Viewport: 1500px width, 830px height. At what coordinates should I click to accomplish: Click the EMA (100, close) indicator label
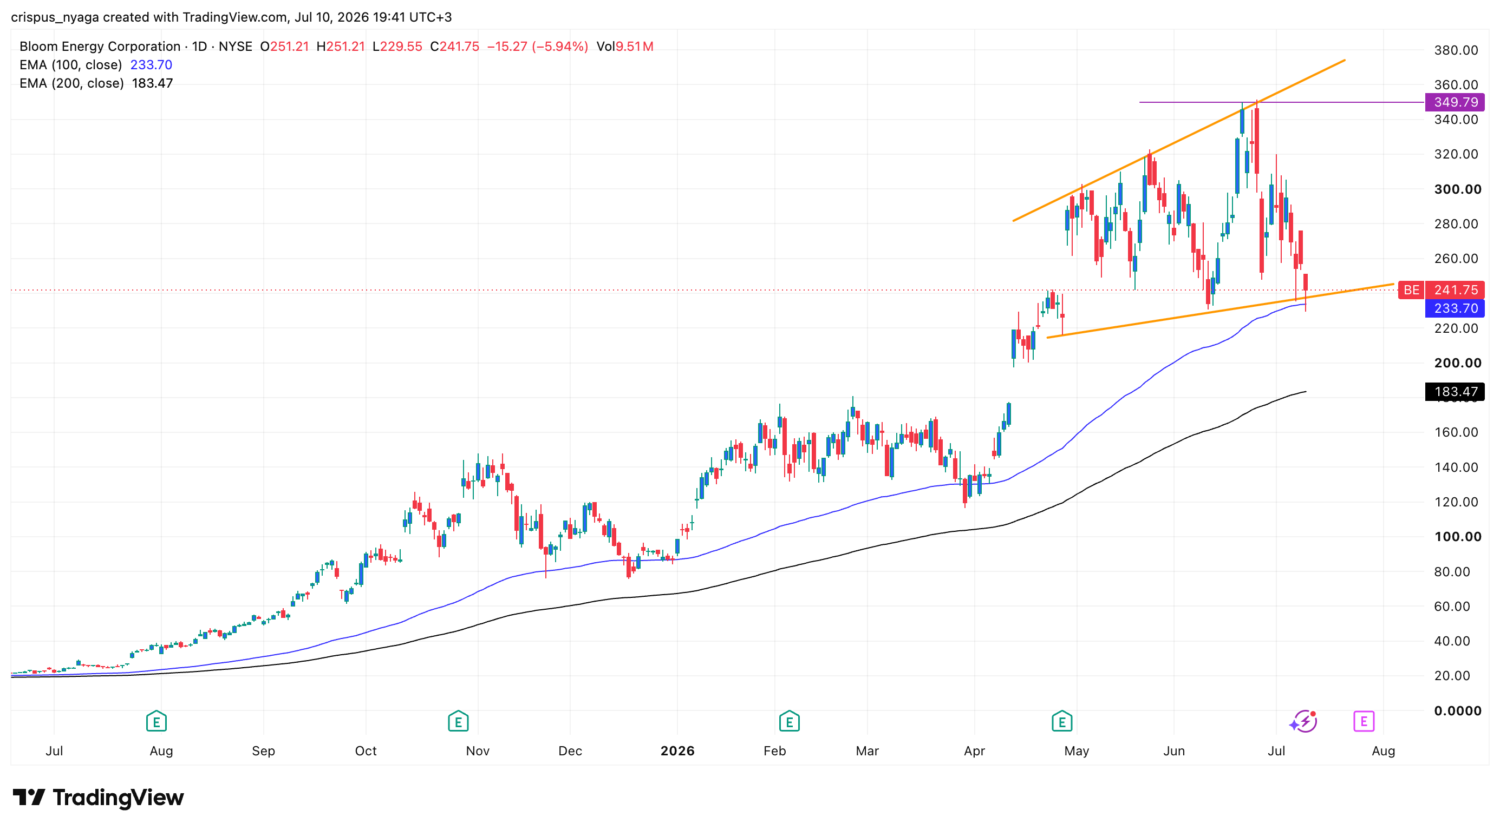click(70, 64)
